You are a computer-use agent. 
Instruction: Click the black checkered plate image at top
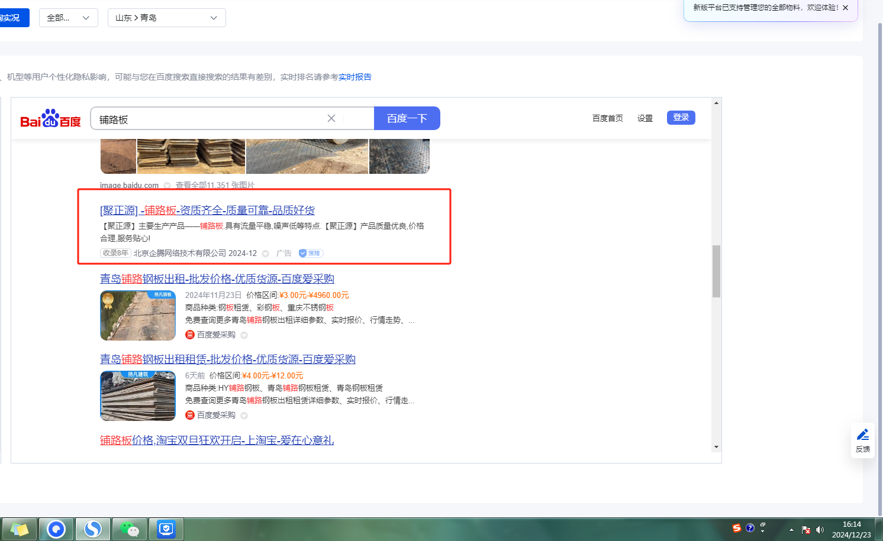(x=399, y=156)
